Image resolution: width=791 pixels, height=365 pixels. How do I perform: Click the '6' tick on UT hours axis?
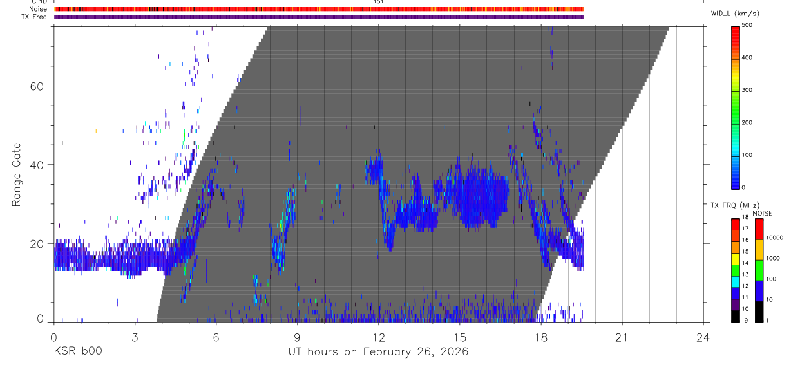[x=216, y=336]
